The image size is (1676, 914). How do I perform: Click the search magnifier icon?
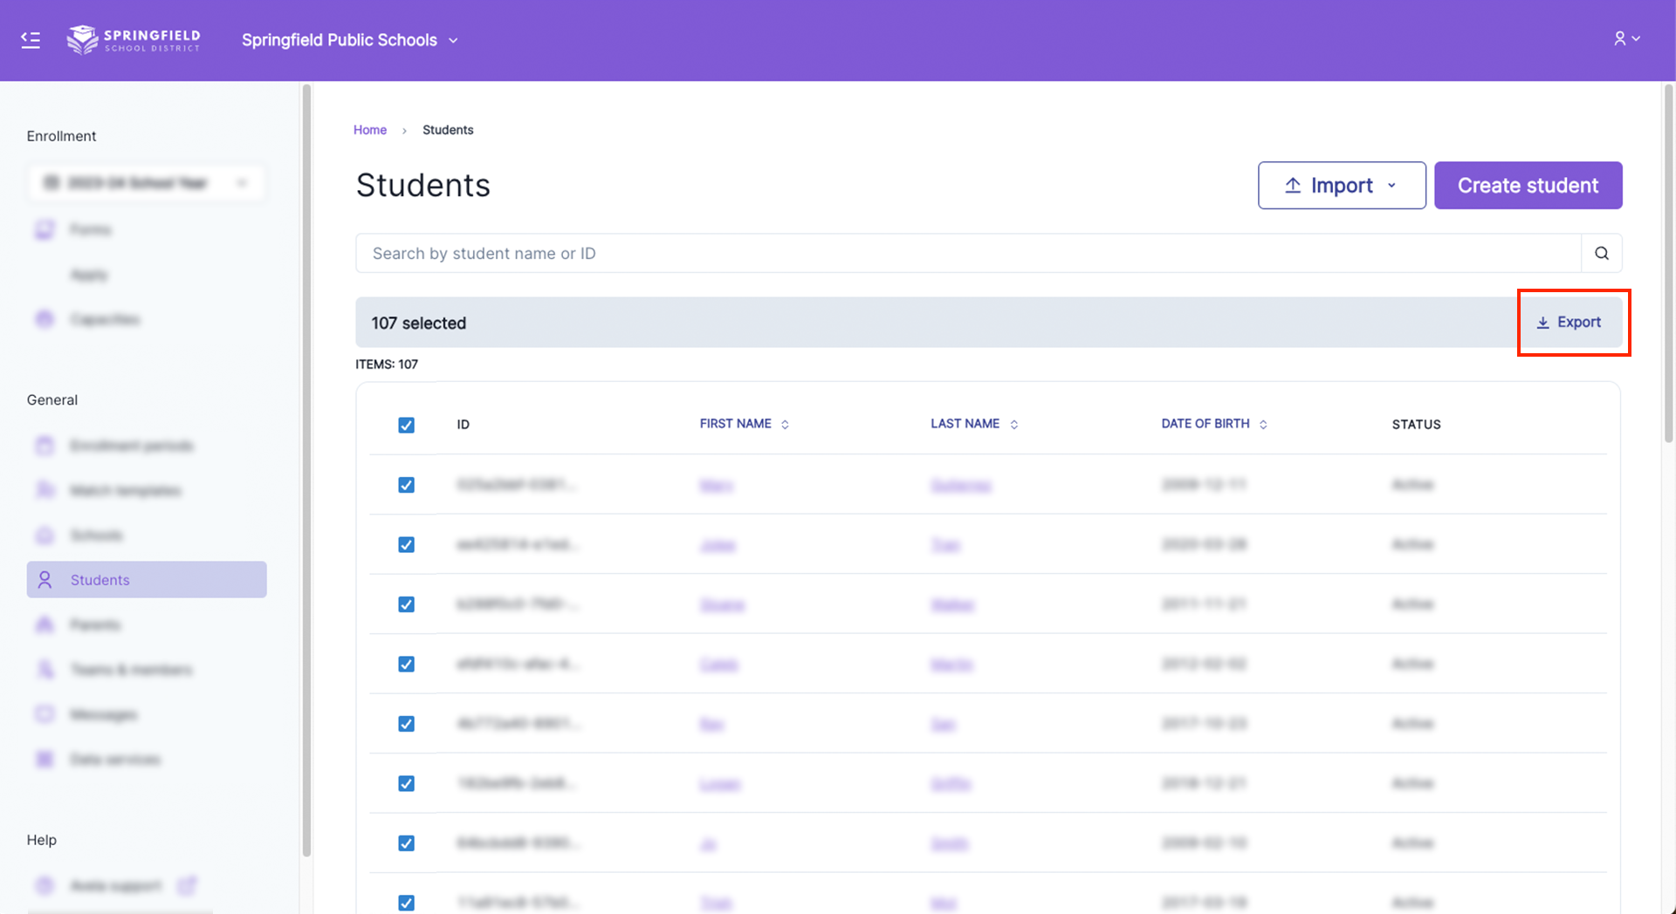click(1602, 253)
